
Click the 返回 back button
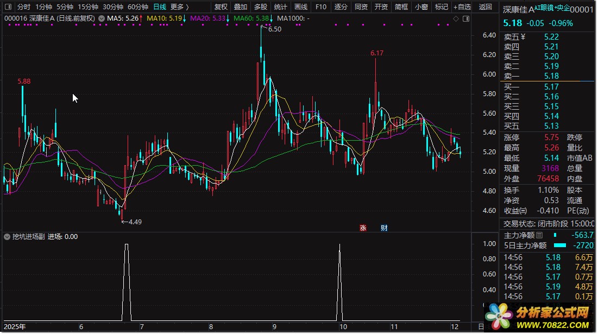(486, 7)
